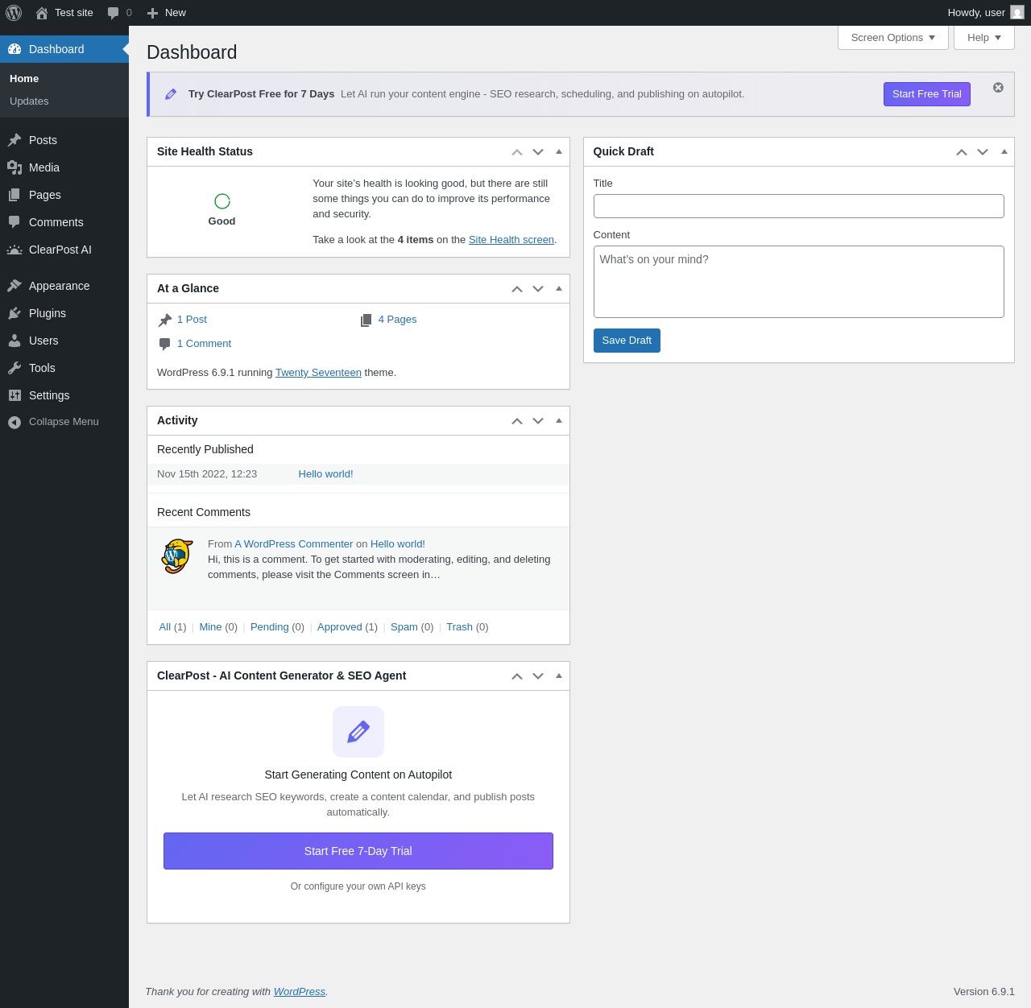Image resolution: width=1031 pixels, height=1008 pixels.
Task: Click the user avatar next to Howdy
Action: click(x=1017, y=13)
